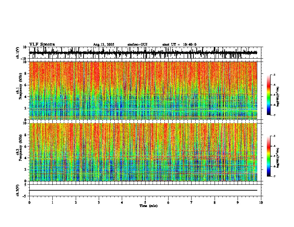
Task: Click the ch.2 color bar '-3' label
Action: [274, 136]
